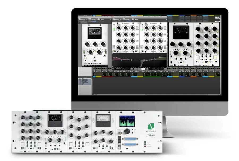
Task: Click USB port icon on large Dione panel
Action: point(181,62)
